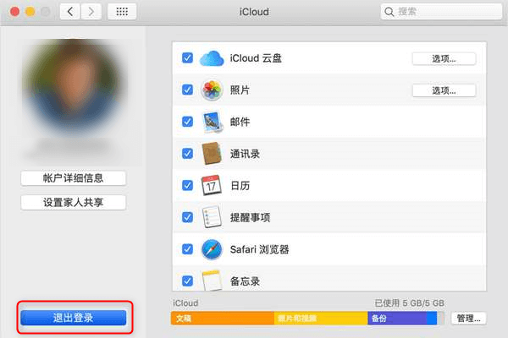The width and height of the screenshot is (508, 338).
Task: Open 选项 for 照片
Action: click(x=444, y=90)
